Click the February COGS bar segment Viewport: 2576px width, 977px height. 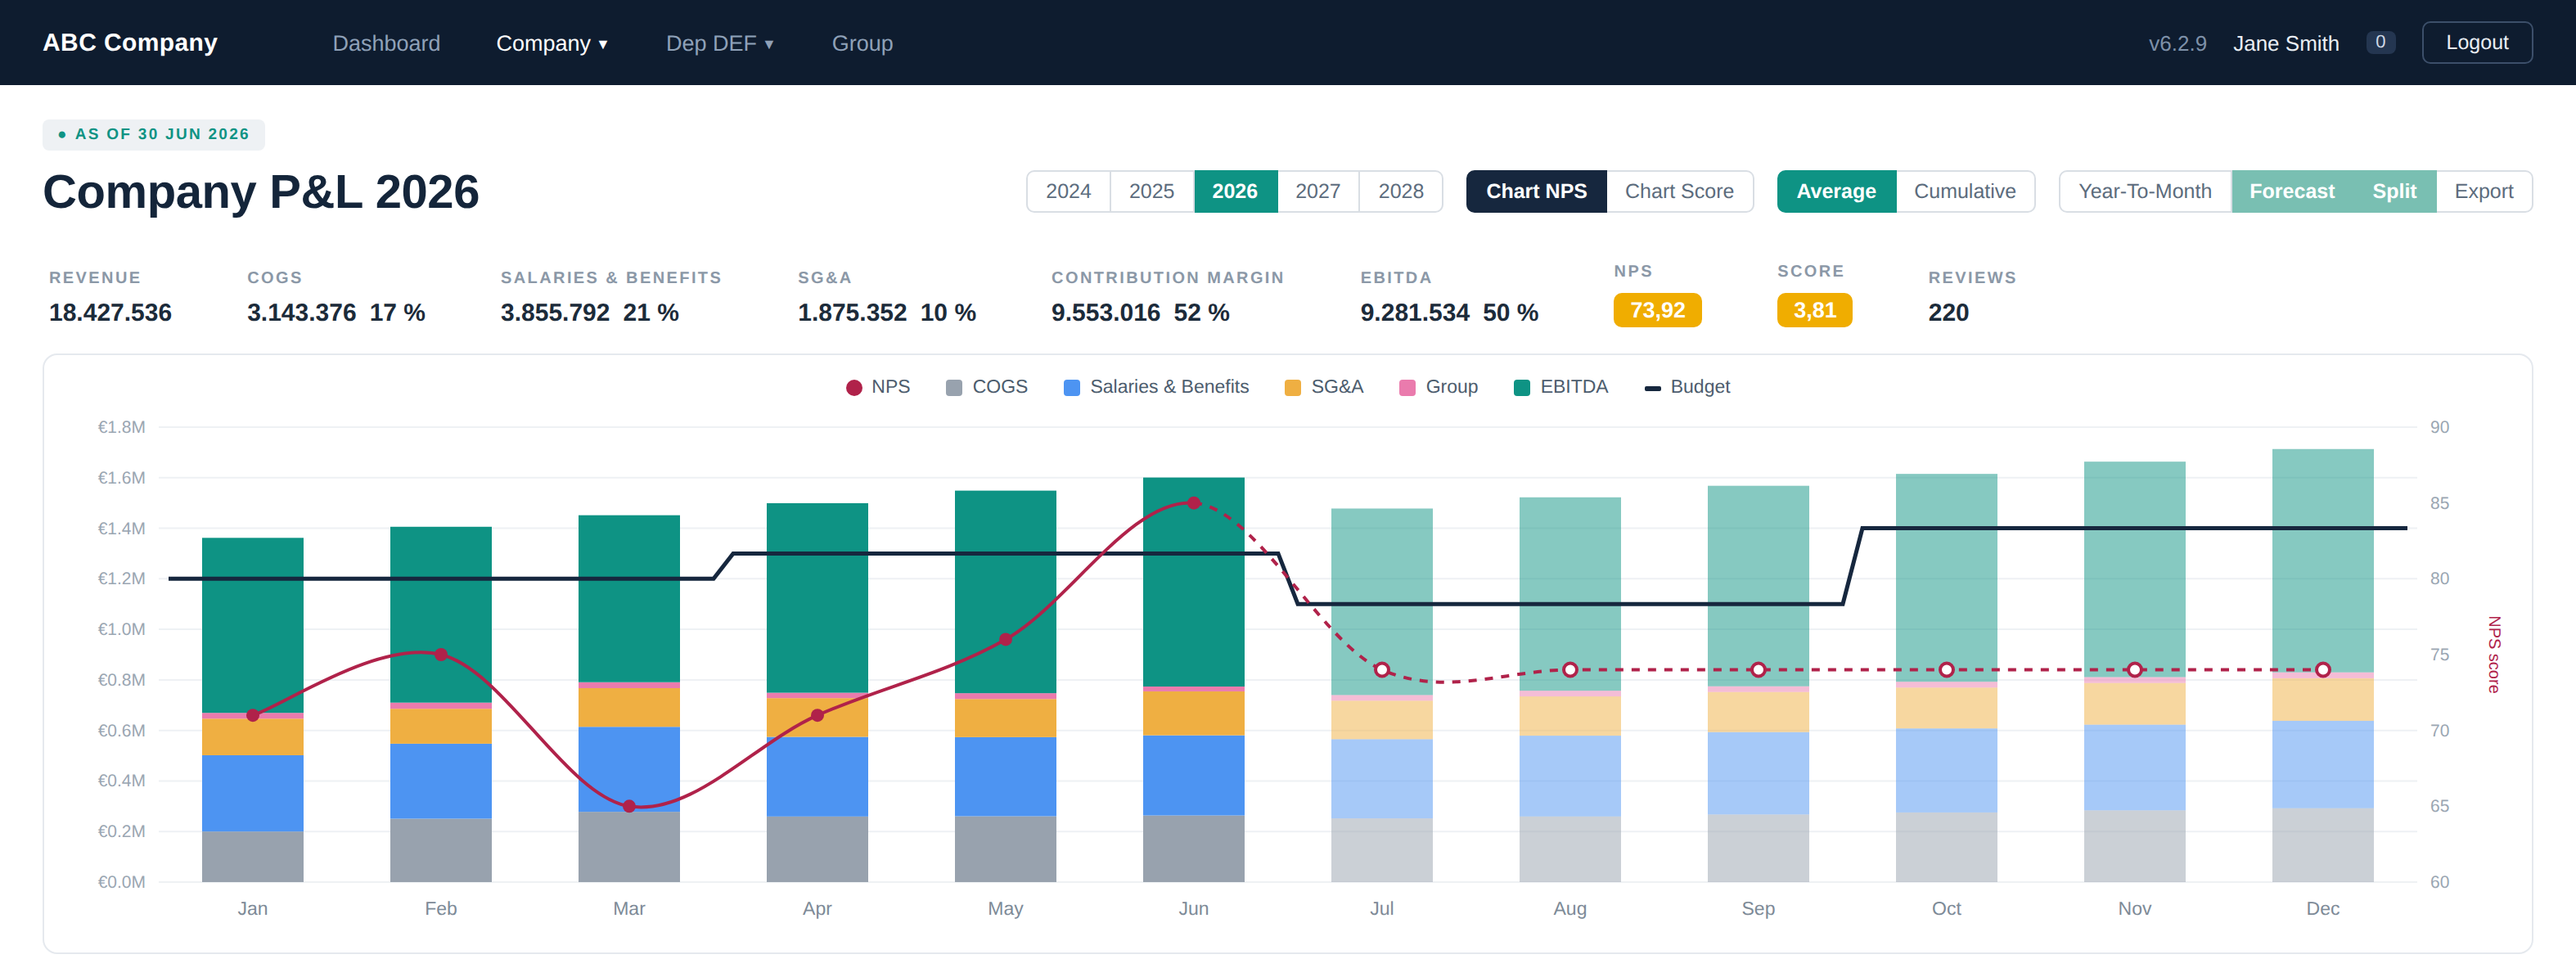click(441, 850)
